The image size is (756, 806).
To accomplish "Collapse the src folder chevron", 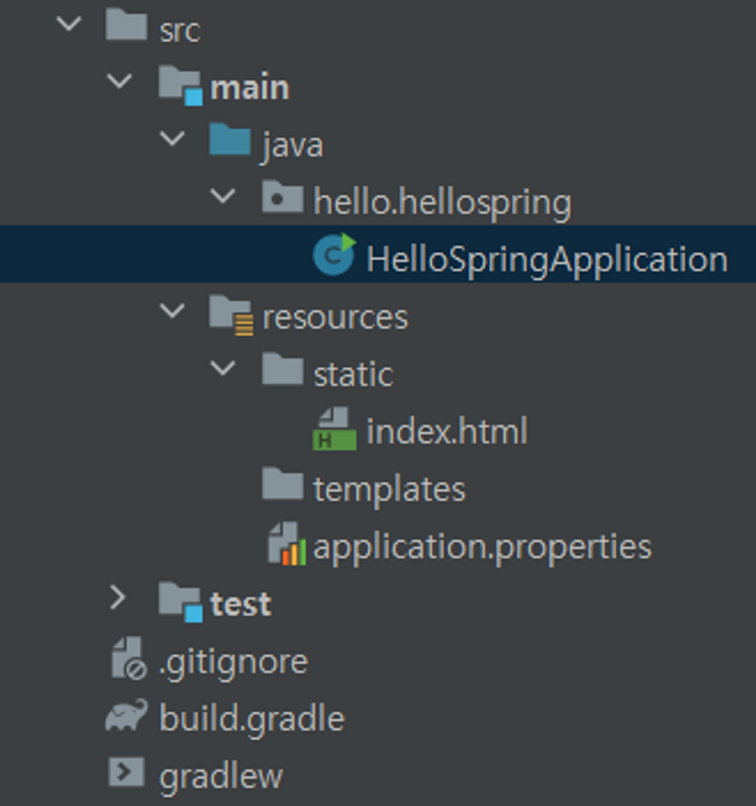I will click(69, 24).
